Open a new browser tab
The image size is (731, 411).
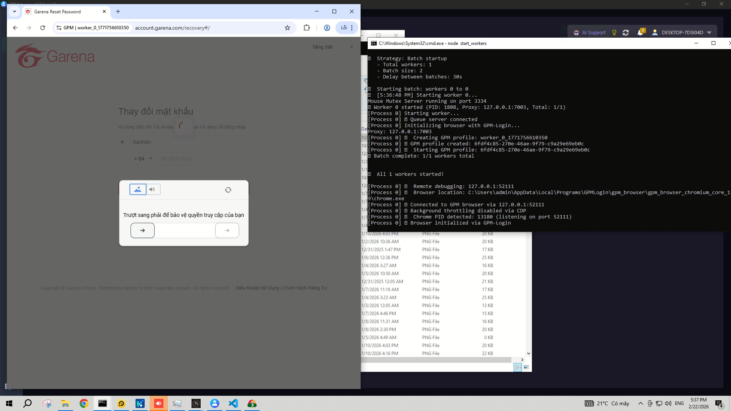tap(118, 11)
